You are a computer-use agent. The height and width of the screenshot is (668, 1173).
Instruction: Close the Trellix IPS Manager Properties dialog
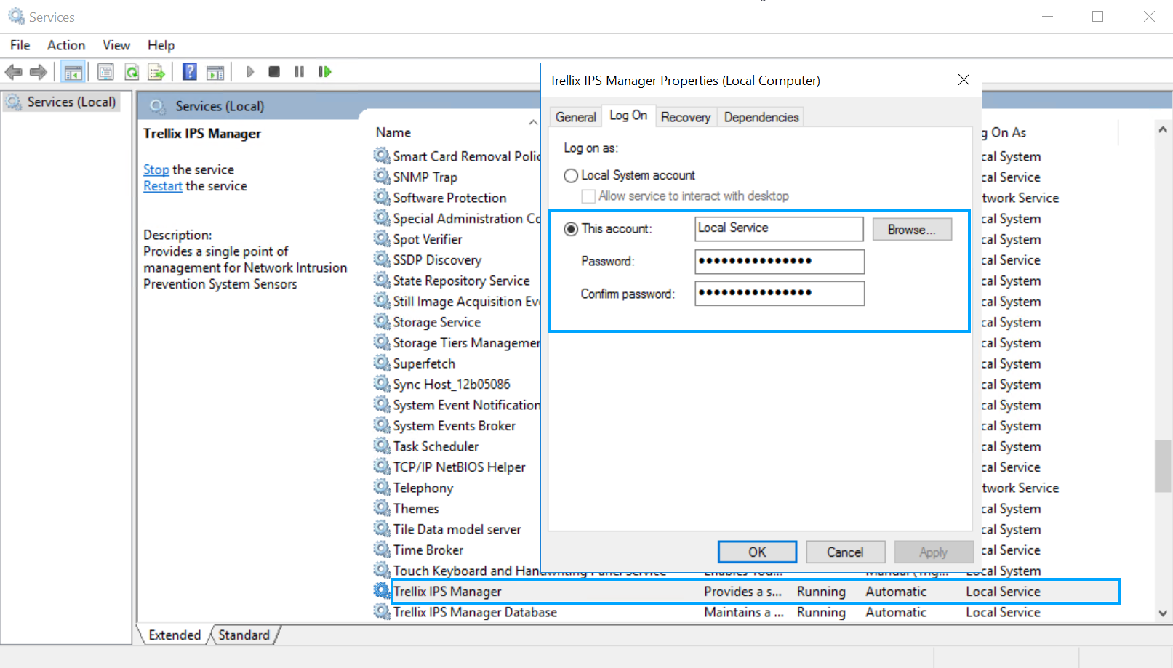tap(964, 80)
